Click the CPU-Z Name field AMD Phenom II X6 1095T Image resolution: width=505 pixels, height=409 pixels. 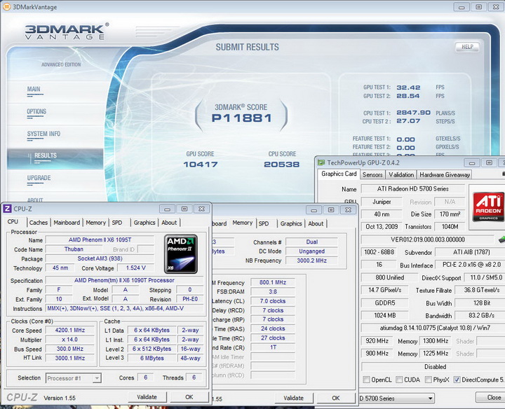(x=100, y=240)
